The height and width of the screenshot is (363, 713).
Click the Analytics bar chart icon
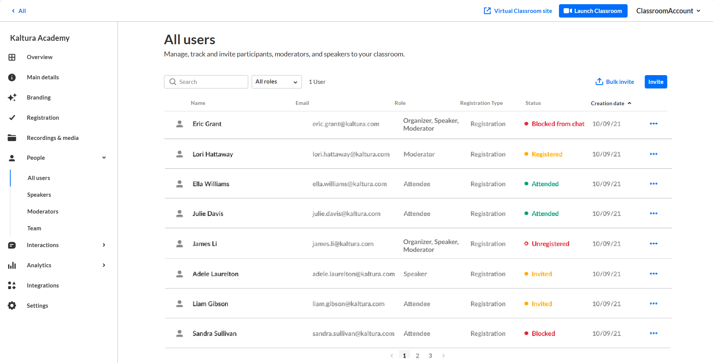click(x=12, y=265)
